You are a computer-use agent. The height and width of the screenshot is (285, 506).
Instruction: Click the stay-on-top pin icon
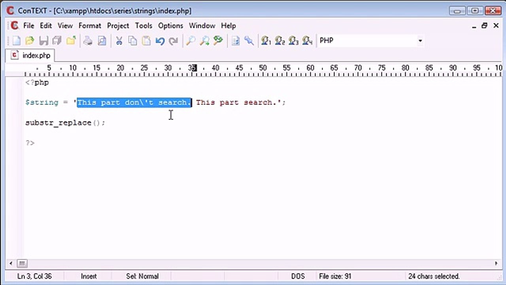249,40
